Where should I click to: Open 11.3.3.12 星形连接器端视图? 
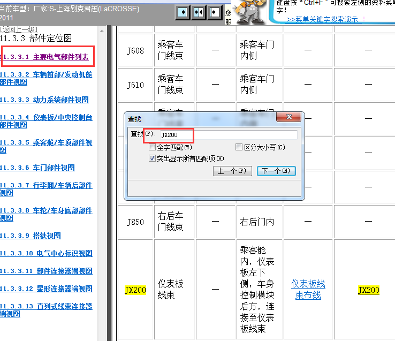coord(46,289)
